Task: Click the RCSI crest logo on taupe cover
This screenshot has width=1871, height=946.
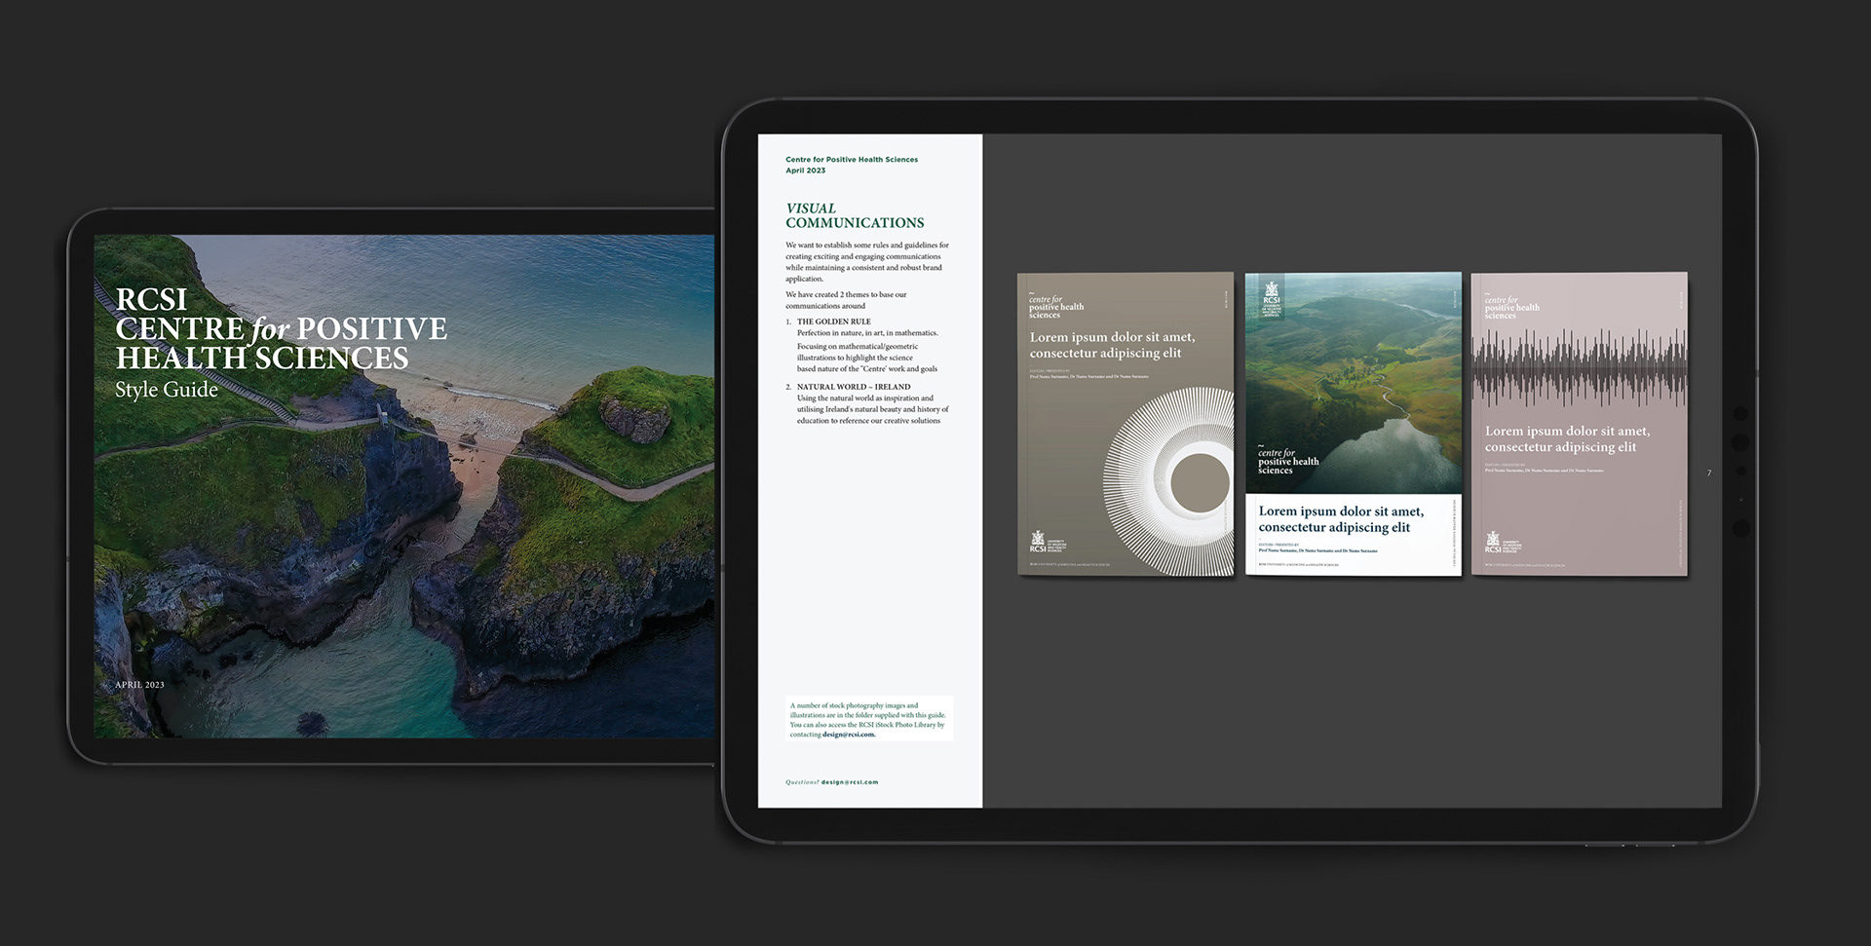Action: pyautogui.click(x=1049, y=542)
